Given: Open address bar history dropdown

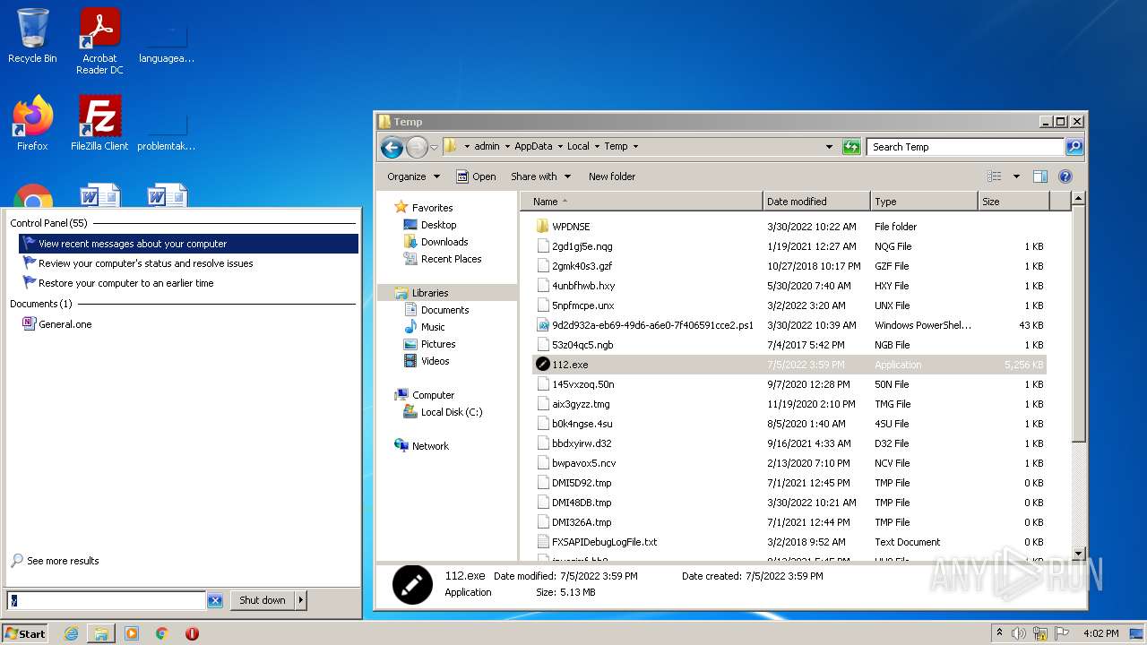Looking at the screenshot, I should click(829, 147).
